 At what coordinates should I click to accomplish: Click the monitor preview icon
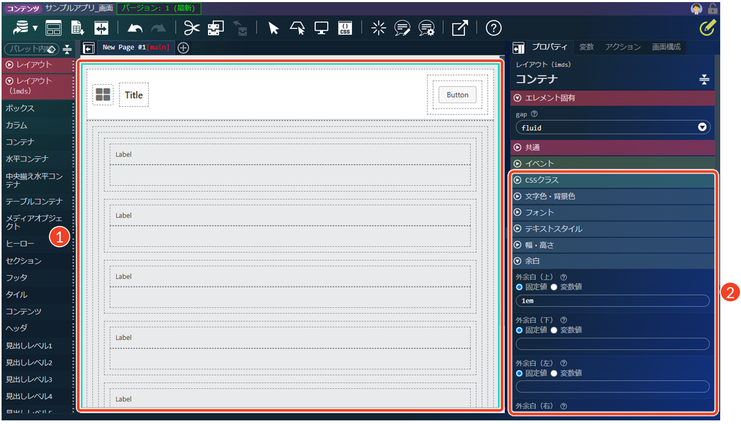[x=321, y=28]
